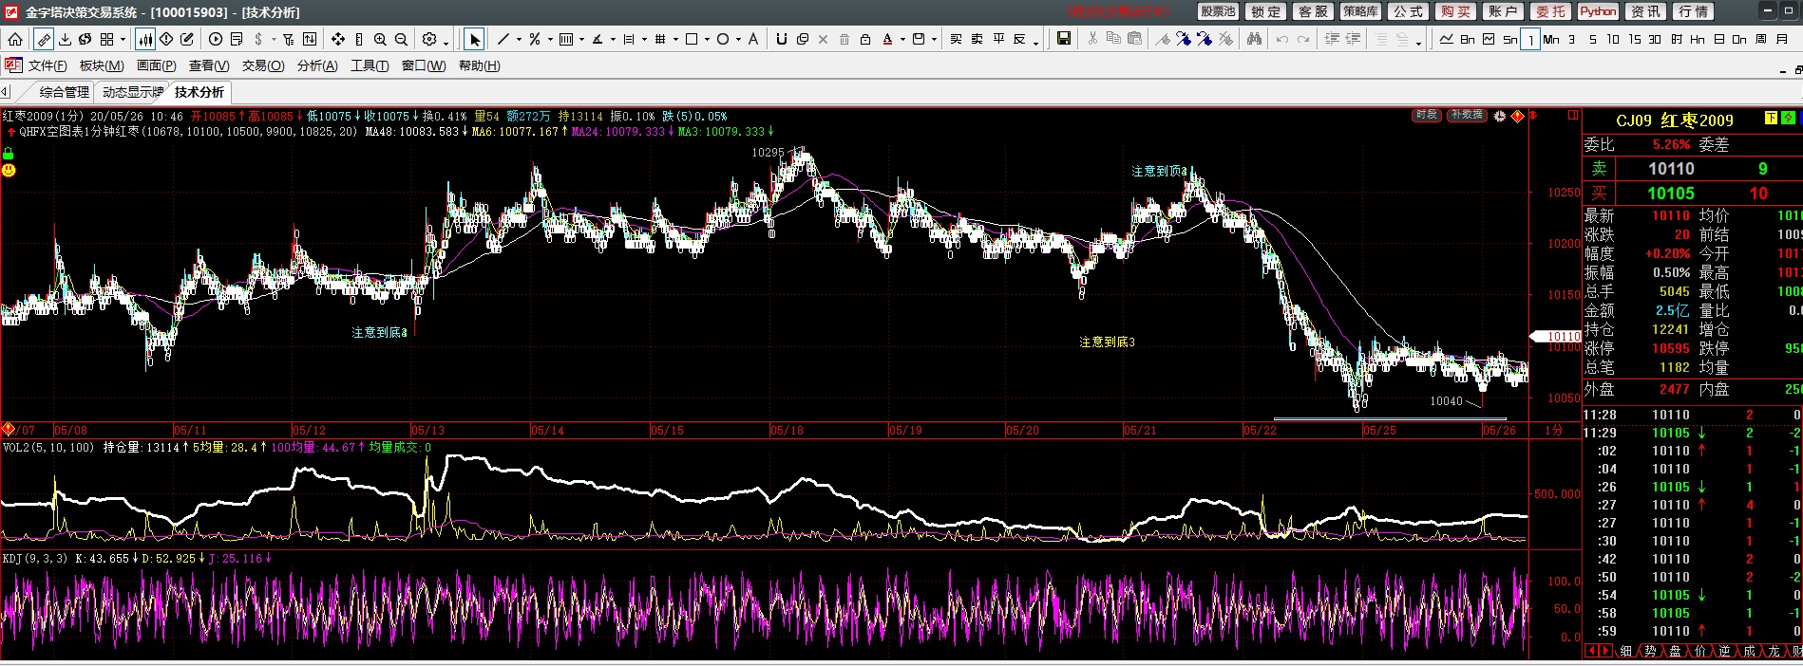The height and width of the screenshot is (666, 1803).
Task: Go to the home screen icon
Action: point(15,39)
